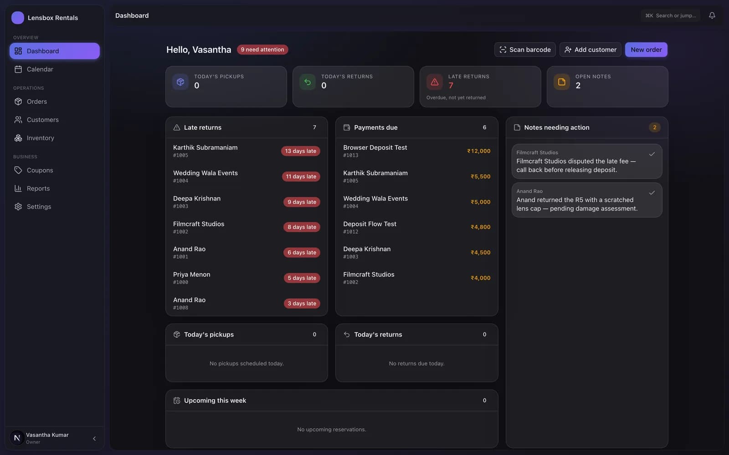Click the Today's returns panel undo icon
This screenshot has width=729, height=455.
coord(347,334)
